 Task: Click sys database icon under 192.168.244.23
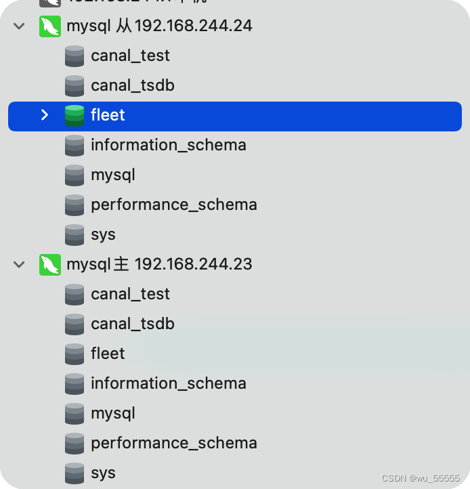coord(74,473)
